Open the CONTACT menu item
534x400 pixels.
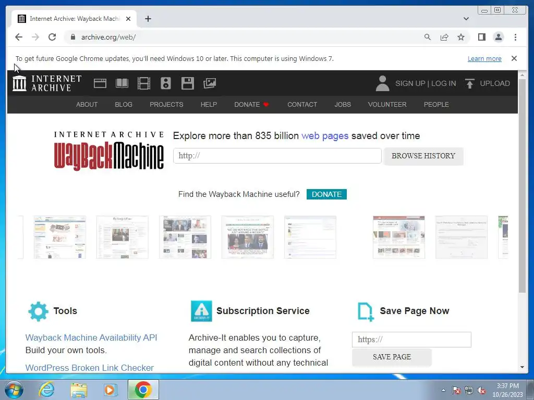click(x=302, y=104)
